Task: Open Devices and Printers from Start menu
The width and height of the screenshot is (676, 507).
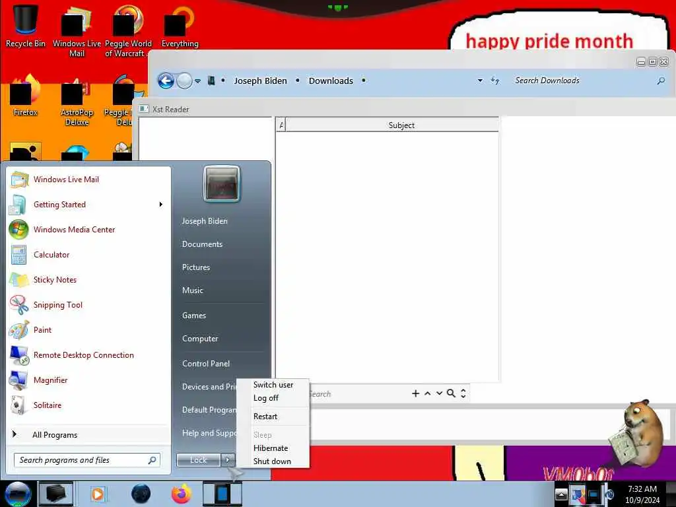Action: coord(209,387)
